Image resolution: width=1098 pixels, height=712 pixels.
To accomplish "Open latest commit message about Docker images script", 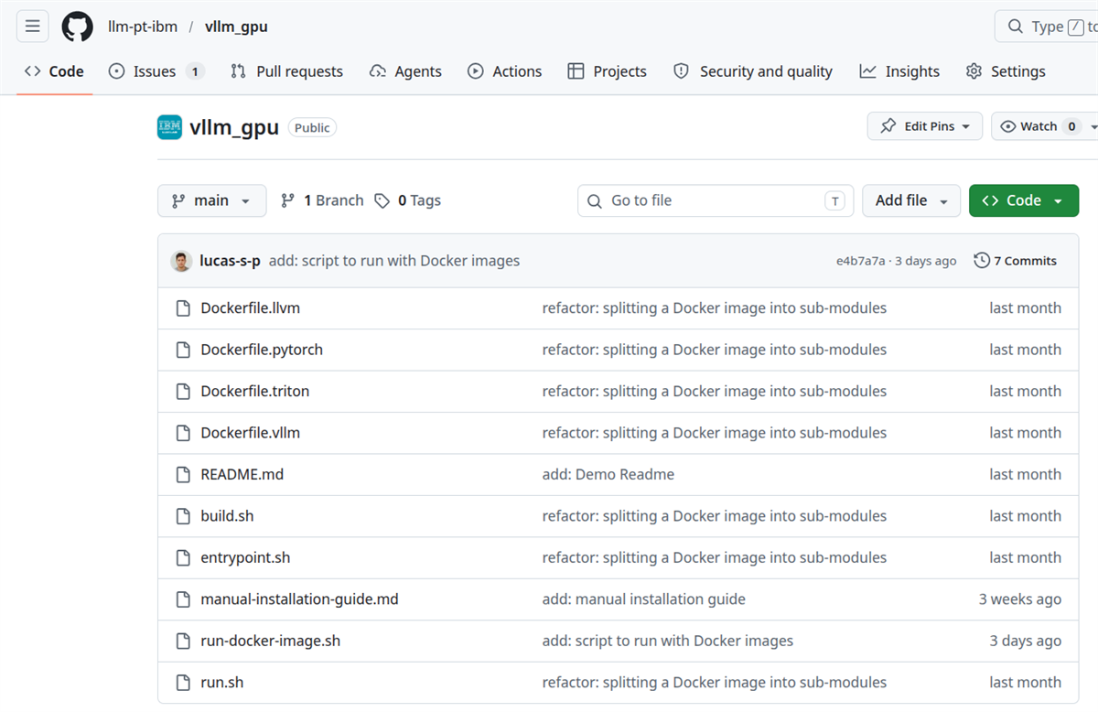I will pos(394,261).
